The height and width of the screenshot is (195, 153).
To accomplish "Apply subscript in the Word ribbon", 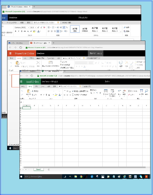I will 28,31.
